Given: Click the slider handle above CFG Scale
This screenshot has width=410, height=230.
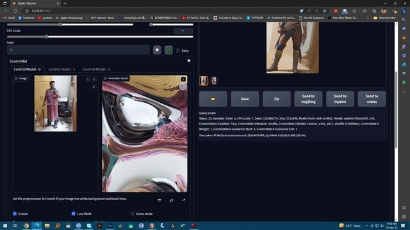Looking at the screenshot, I should point(60,24).
